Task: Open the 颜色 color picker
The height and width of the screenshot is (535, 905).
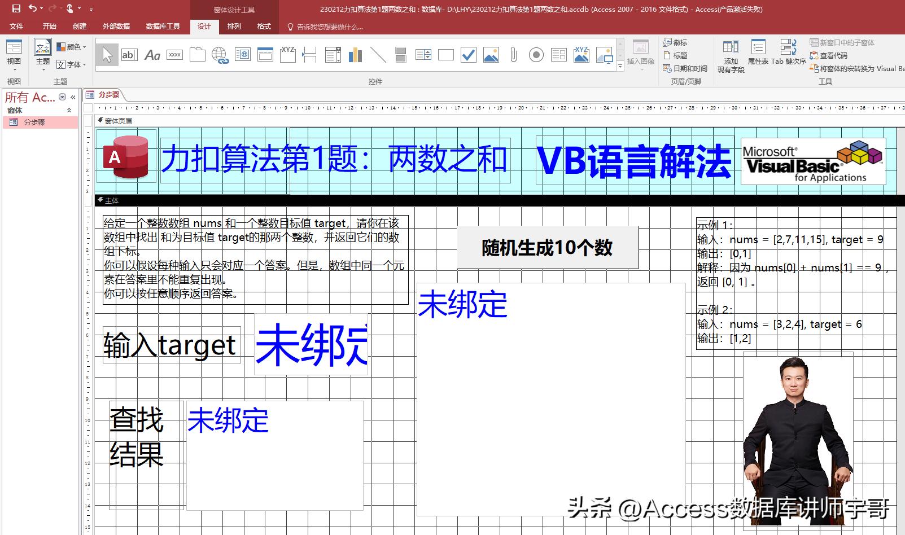Action: [73, 46]
